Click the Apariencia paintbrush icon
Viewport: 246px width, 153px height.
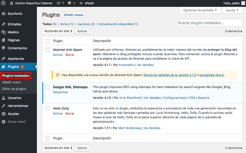(4, 59)
